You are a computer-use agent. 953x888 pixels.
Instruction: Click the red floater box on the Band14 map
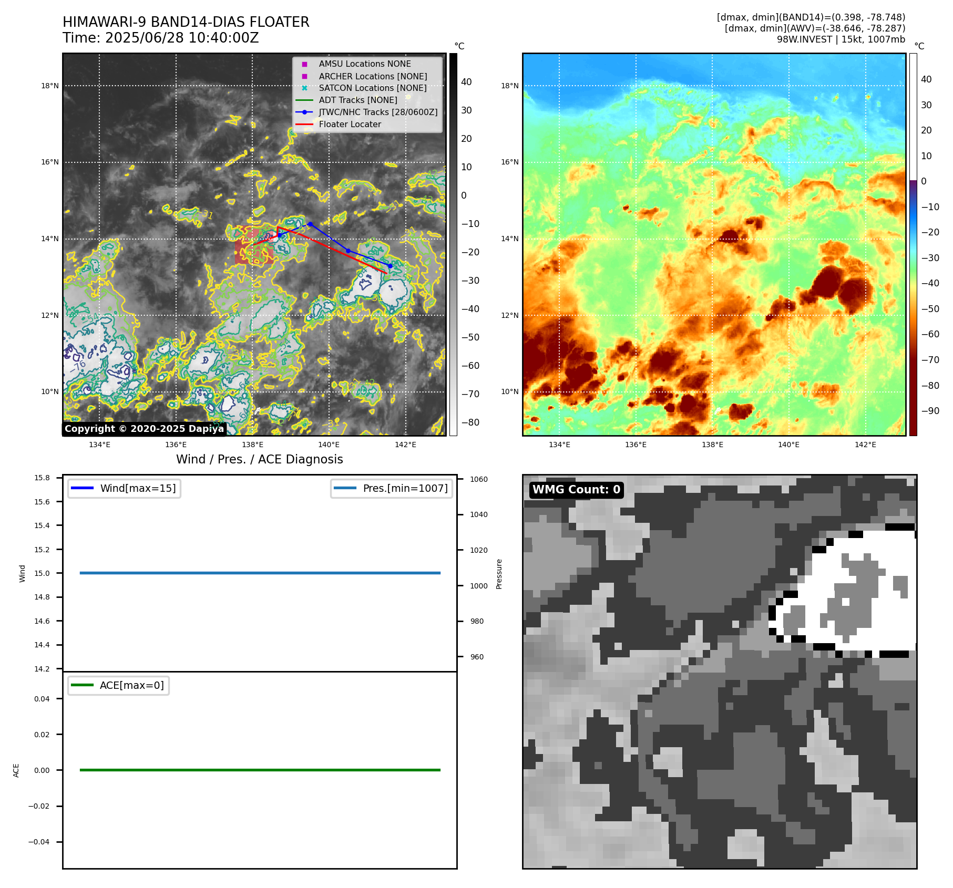pos(254,246)
